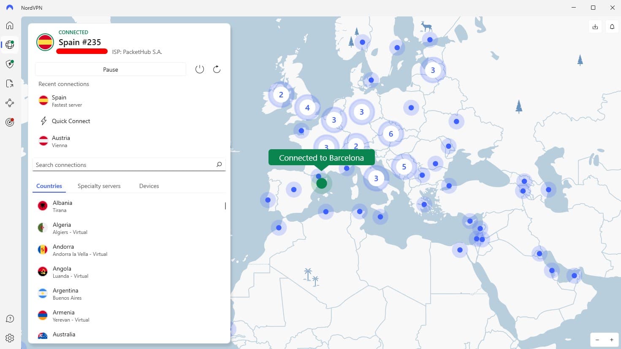Click the reconnect refresh icon

pyautogui.click(x=217, y=70)
